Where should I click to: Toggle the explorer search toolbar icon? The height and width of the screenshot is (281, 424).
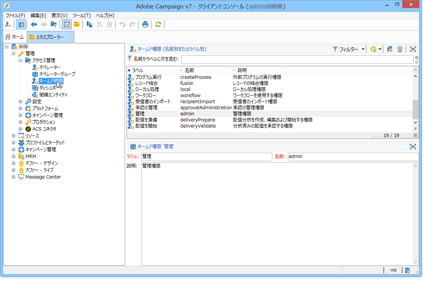66,25
